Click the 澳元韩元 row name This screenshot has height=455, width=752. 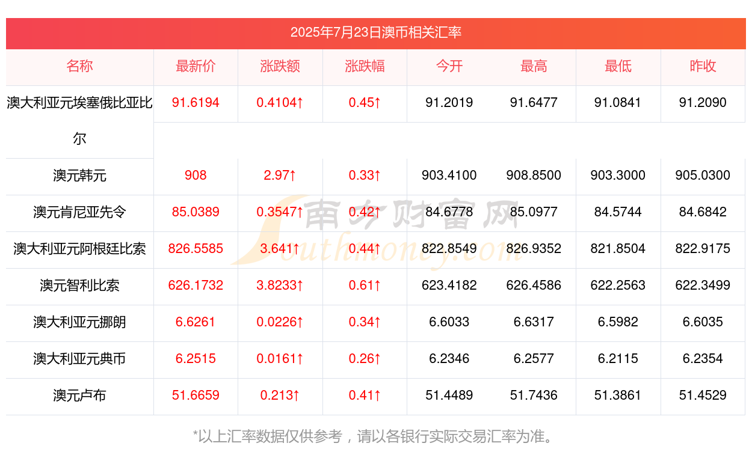pyautogui.click(x=79, y=176)
